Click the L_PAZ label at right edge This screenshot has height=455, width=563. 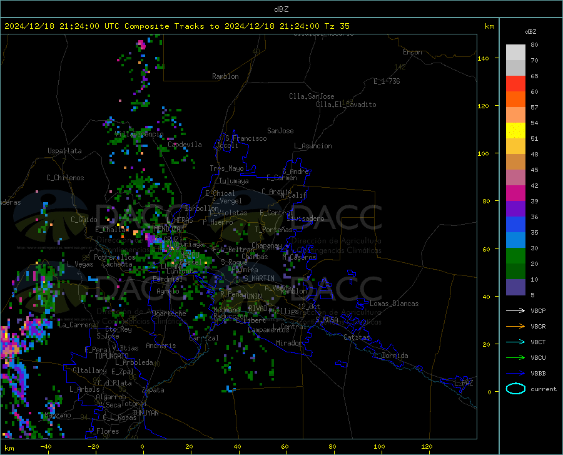[464, 383]
